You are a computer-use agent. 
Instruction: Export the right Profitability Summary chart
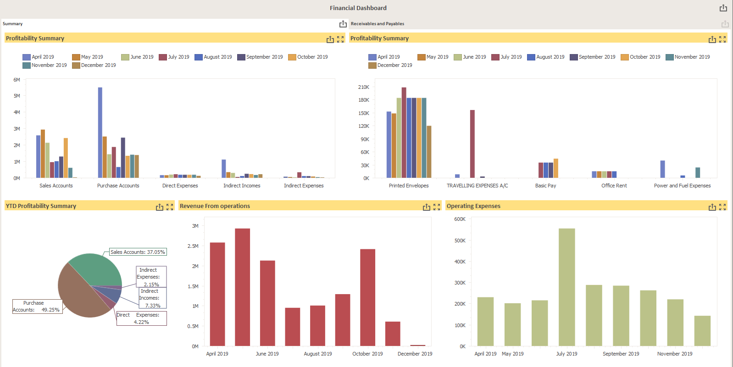click(x=712, y=39)
